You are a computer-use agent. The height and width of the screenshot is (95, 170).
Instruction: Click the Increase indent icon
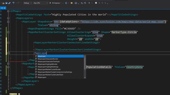92,3
